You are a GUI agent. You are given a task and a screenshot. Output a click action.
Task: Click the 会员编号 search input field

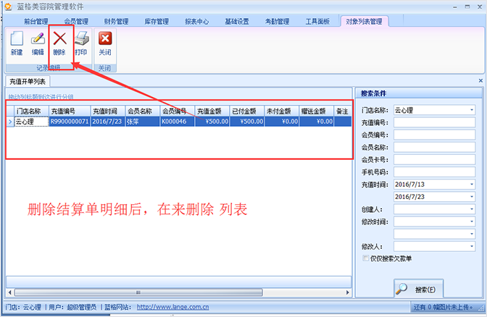point(435,135)
